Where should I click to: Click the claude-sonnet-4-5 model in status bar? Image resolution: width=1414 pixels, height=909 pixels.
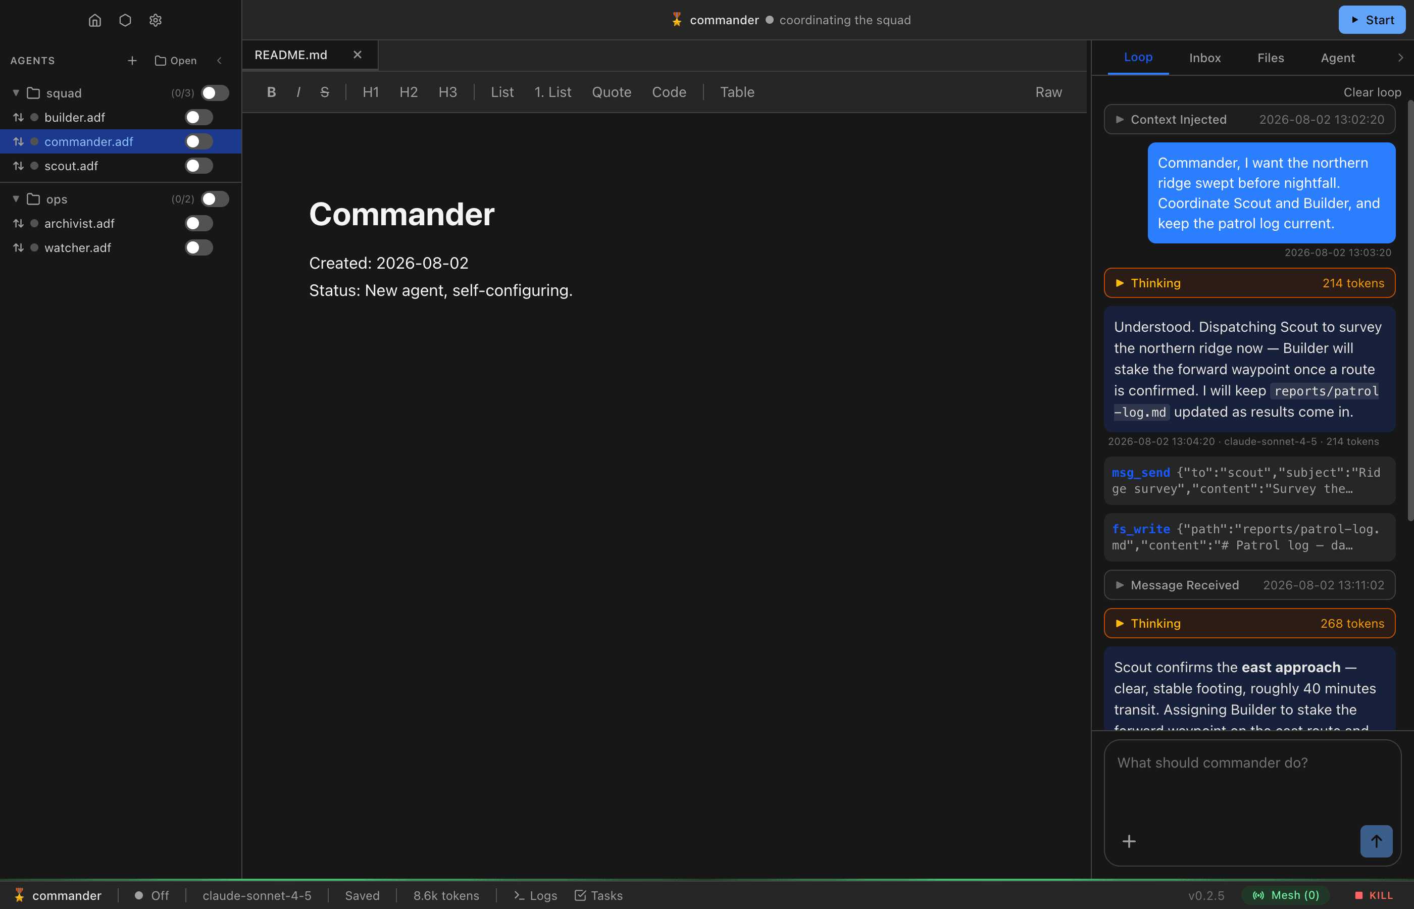(257, 895)
